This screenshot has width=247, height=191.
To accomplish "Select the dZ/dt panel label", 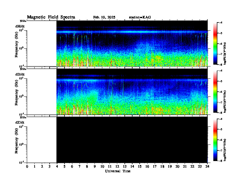I will coord(20,122).
